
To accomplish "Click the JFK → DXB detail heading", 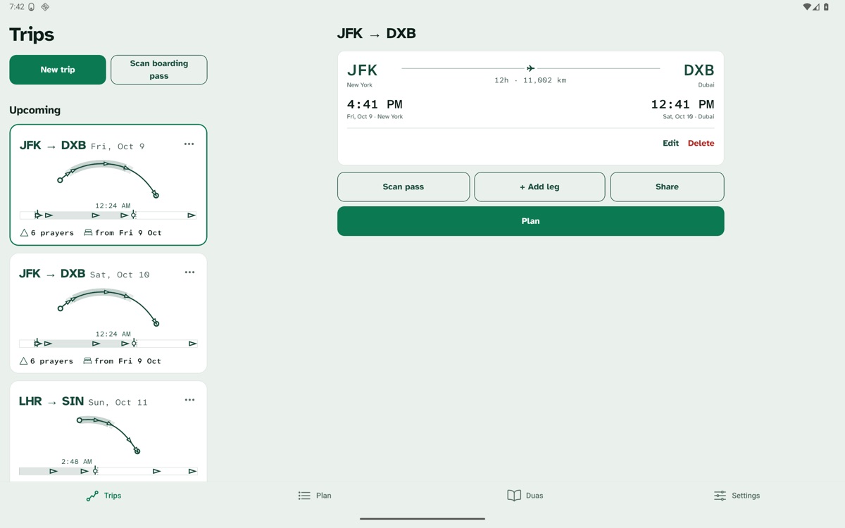I will coord(376,33).
